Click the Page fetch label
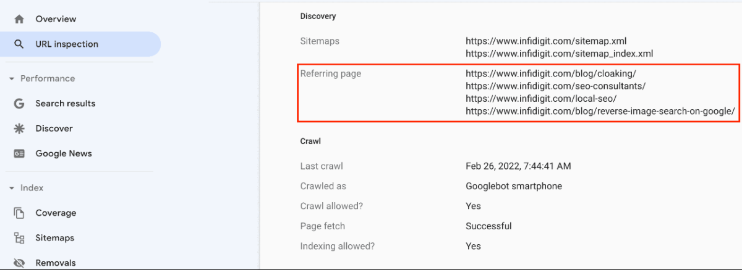Screen dimensions: 742x270 click(x=323, y=226)
